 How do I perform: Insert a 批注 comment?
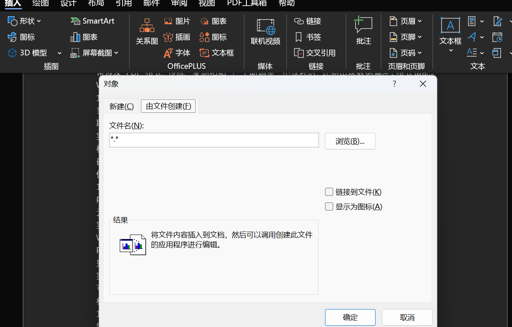tap(363, 32)
